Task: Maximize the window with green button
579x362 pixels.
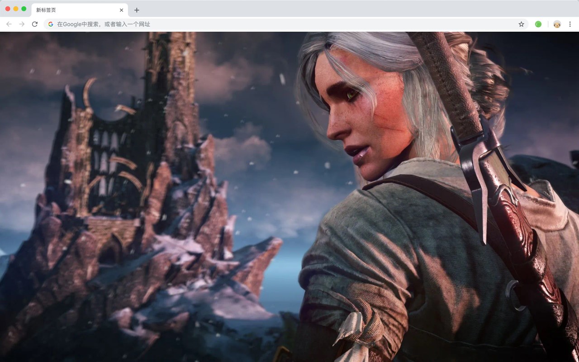Action: click(24, 9)
